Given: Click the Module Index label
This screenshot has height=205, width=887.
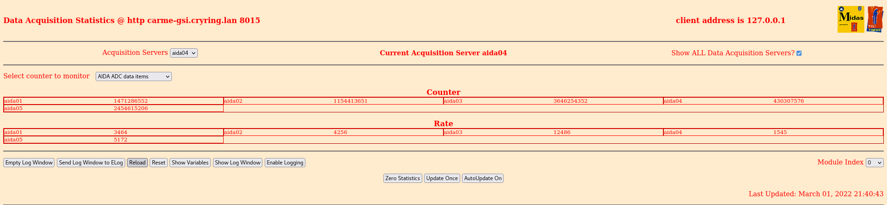Looking at the screenshot, I should point(840,162).
